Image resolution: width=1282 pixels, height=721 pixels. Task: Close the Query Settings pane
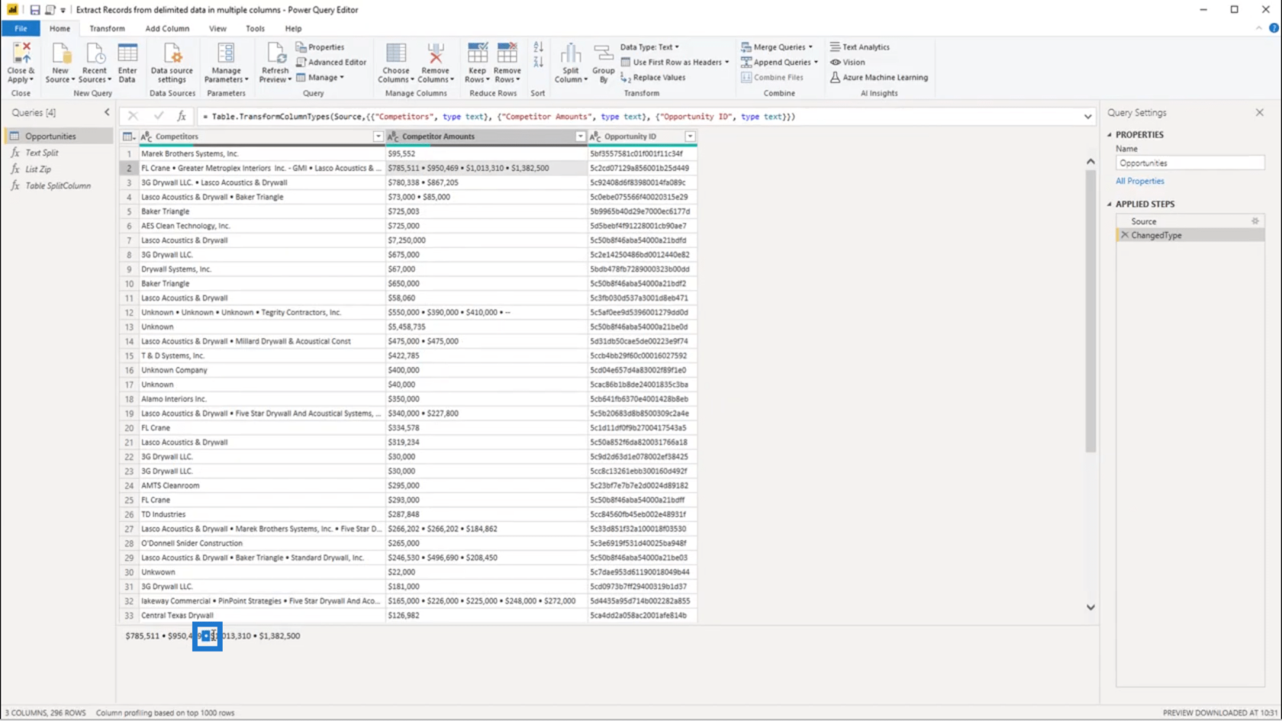point(1259,113)
